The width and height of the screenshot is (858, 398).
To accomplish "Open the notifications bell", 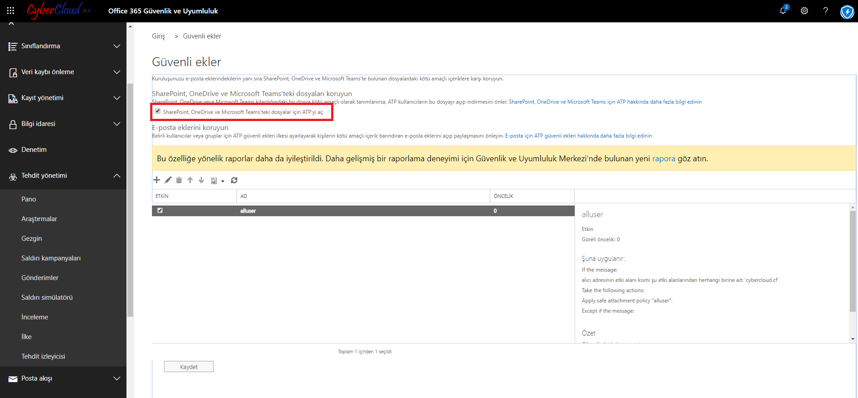I will 783,11.
